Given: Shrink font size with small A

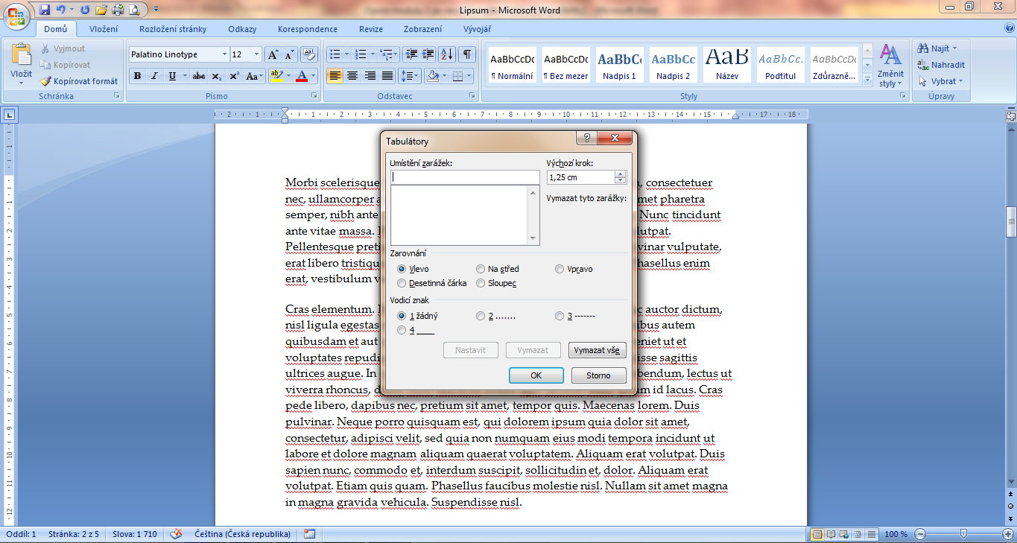Looking at the screenshot, I should click(x=289, y=54).
